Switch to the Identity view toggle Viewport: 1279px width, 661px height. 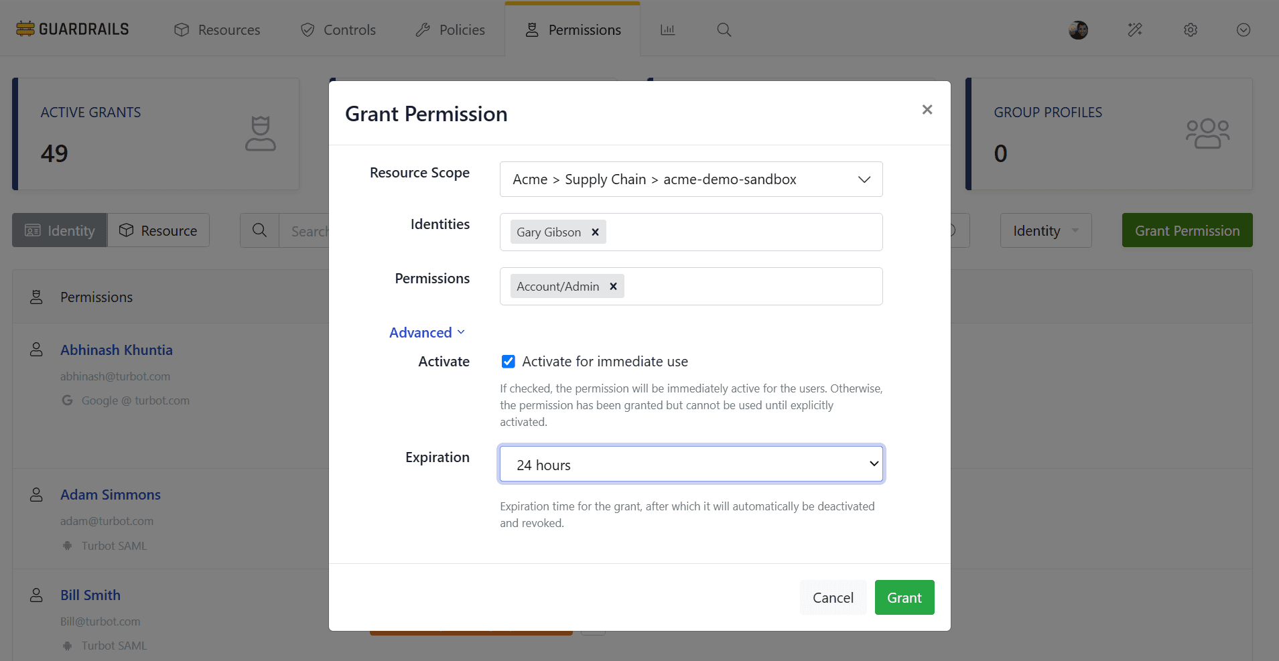pyautogui.click(x=60, y=230)
